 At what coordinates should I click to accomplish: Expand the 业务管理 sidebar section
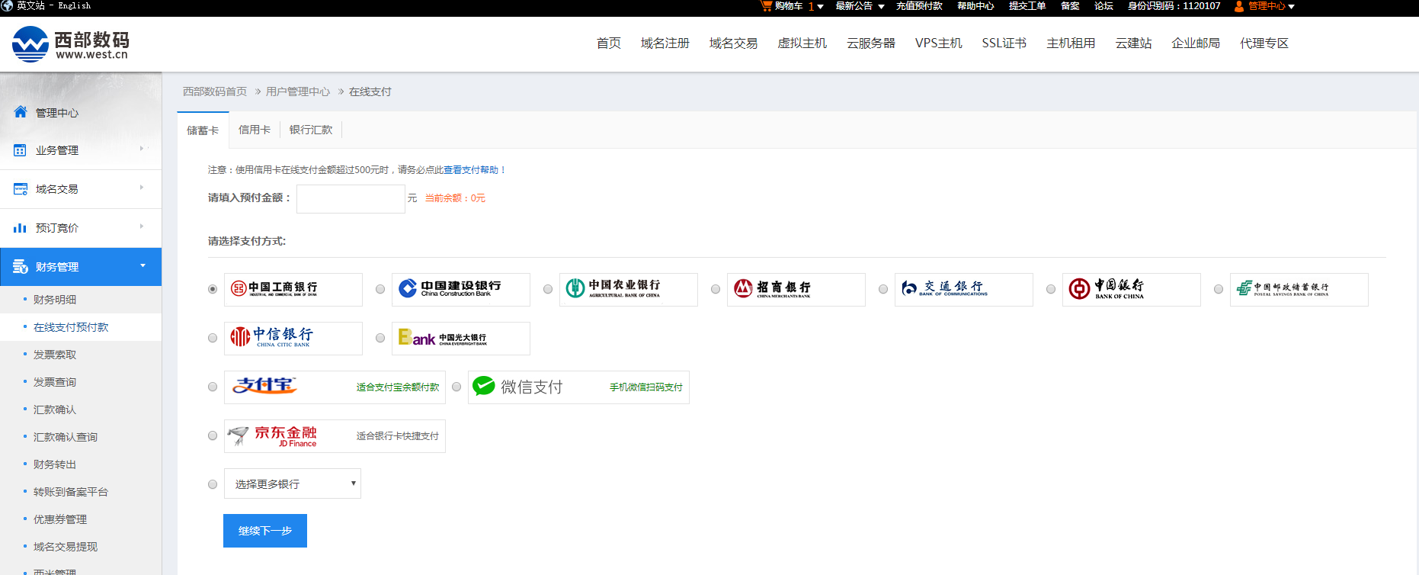142,149
